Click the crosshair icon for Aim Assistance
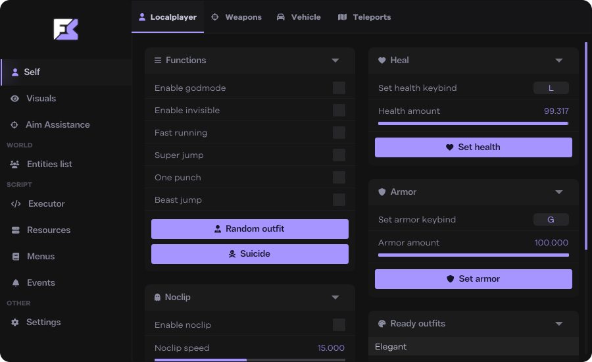This screenshot has width=592, height=362. pyautogui.click(x=14, y=125)
